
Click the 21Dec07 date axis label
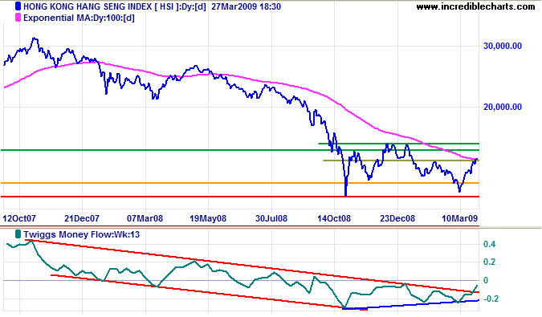tap(82, 218)
